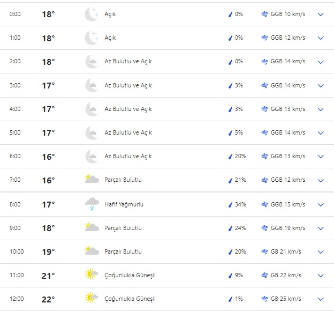
Task: Click the 9:00 time label
Action: point(15,228)
